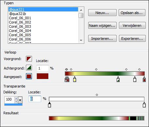Select Corel_06_002 in the Typen list
Screen dimensions: 149x127
tap(43, 22)
